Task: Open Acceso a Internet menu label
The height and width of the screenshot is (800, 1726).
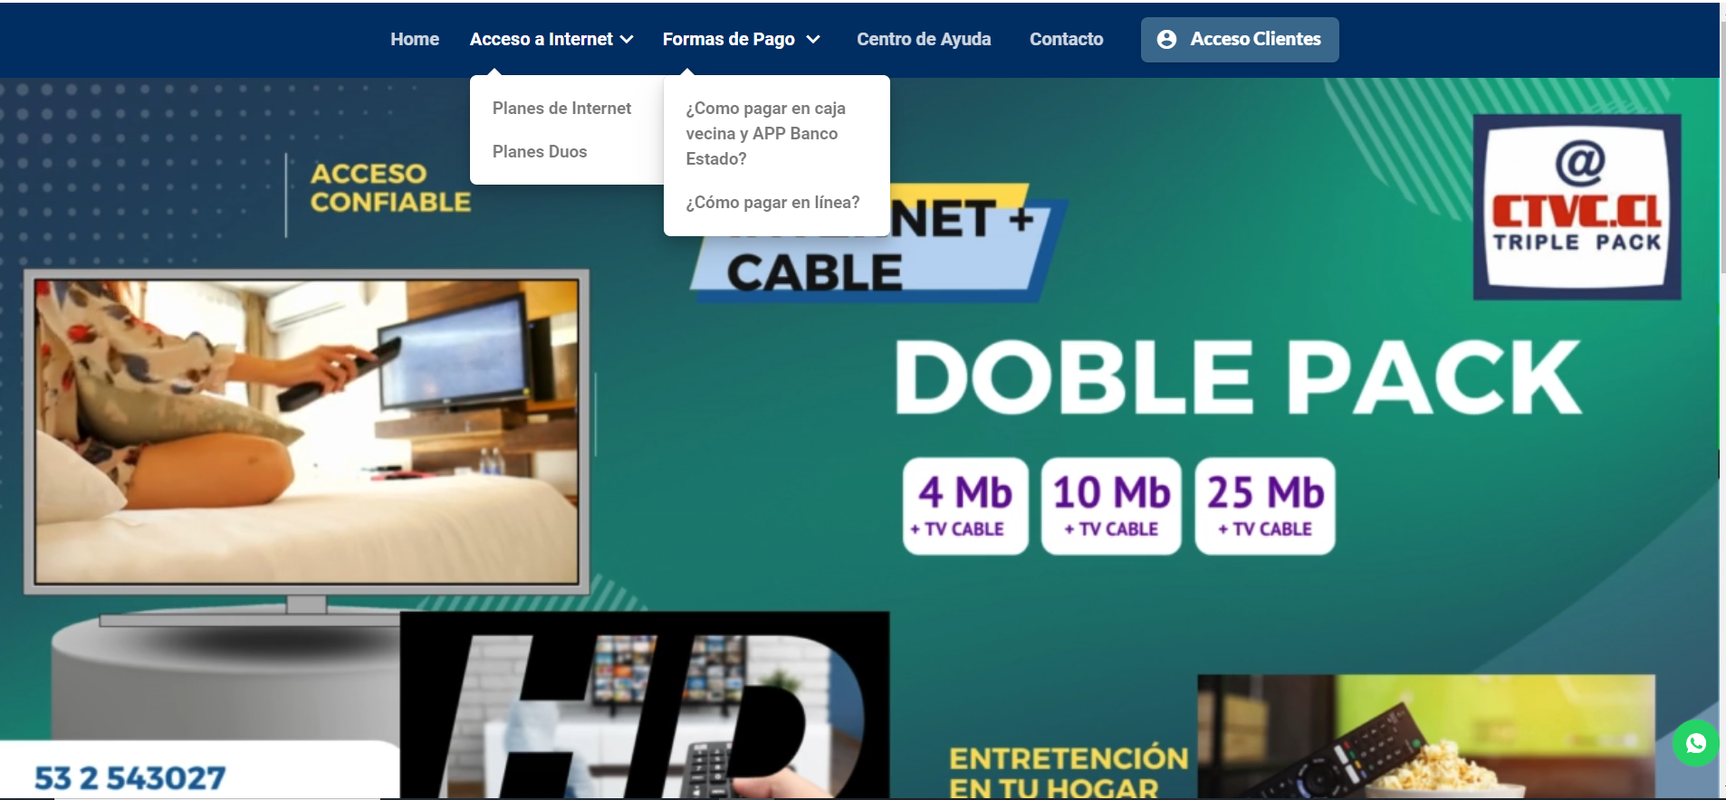Action: coord(542,39)
